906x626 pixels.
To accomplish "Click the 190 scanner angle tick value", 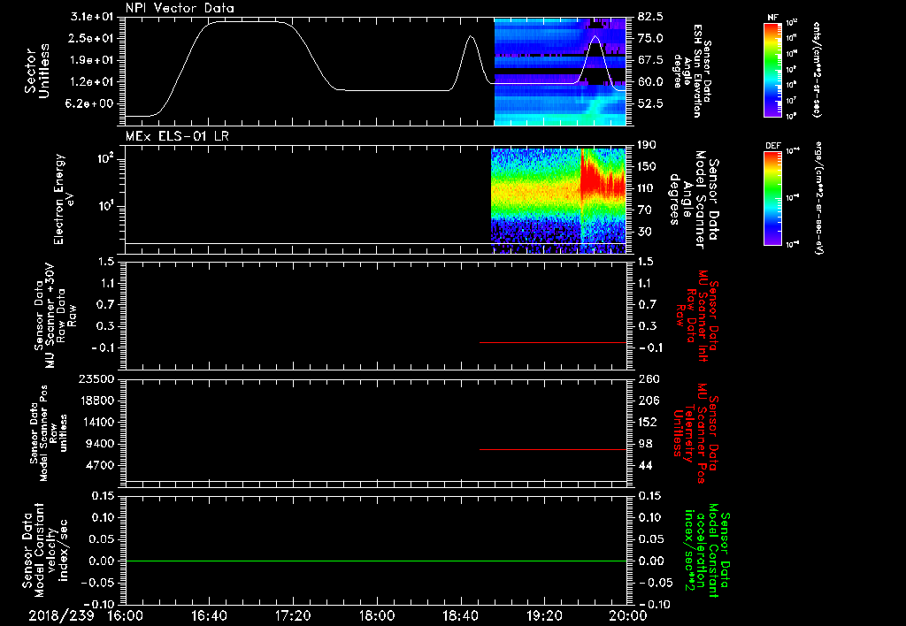I will 647,145.
